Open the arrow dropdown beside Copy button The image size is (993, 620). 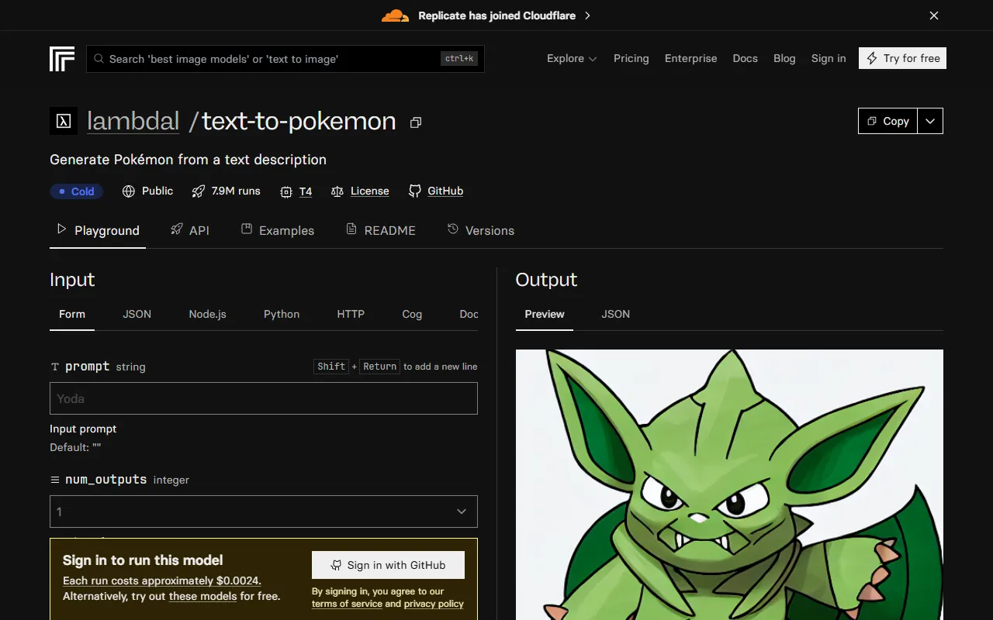(x=930, y=121)
